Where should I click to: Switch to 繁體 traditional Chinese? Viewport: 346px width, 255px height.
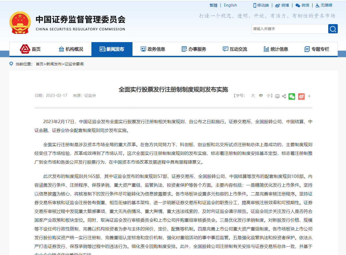pyautogui.click(x=213, y=5)
